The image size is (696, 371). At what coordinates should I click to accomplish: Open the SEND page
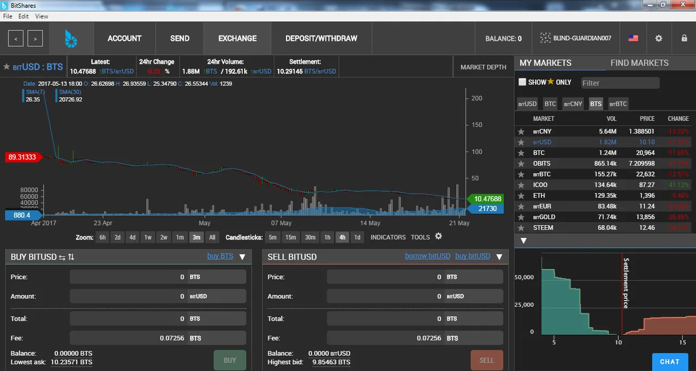coord(179,39)
